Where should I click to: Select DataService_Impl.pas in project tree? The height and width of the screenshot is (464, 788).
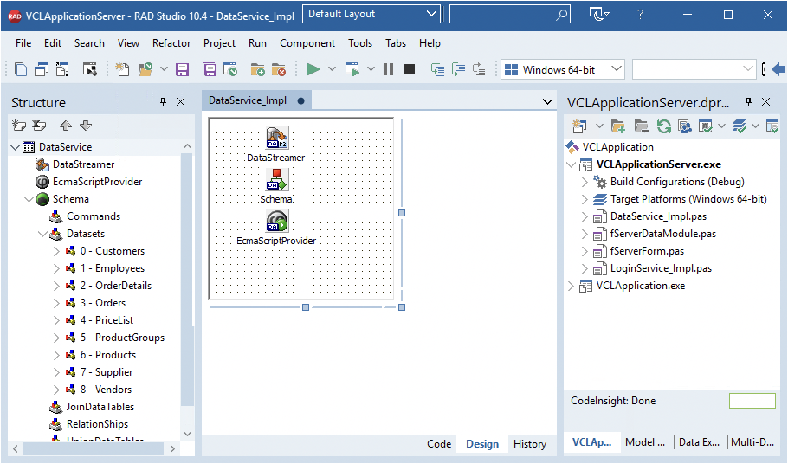click(658, 216)
